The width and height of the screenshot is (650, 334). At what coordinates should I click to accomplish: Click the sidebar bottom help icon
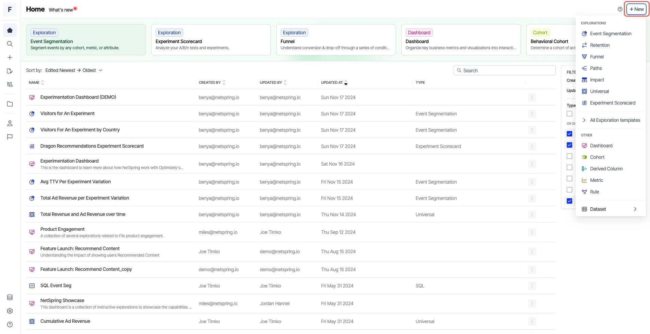[x=10, y=324]
